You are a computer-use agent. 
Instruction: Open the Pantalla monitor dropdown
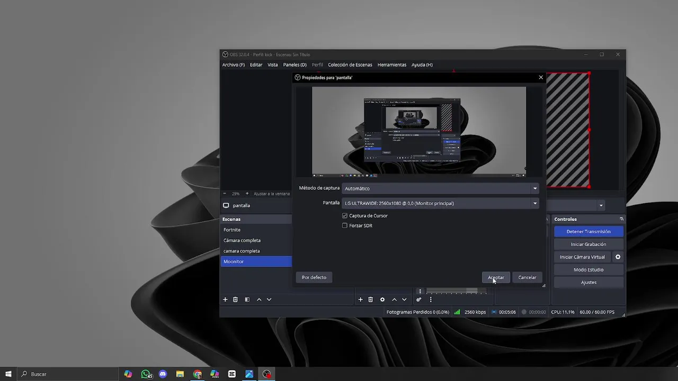tap(441, 203)
